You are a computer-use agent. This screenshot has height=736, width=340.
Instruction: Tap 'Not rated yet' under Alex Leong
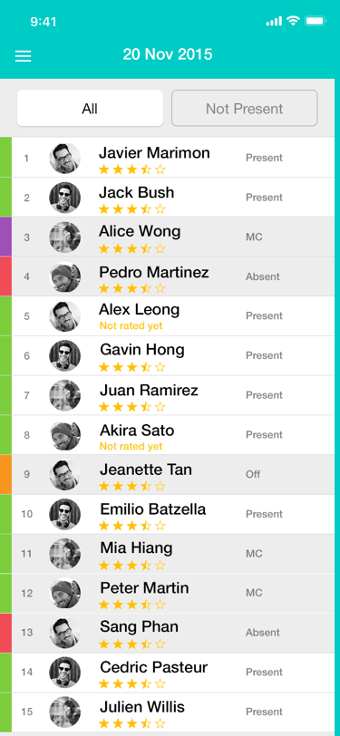[131, 325]
